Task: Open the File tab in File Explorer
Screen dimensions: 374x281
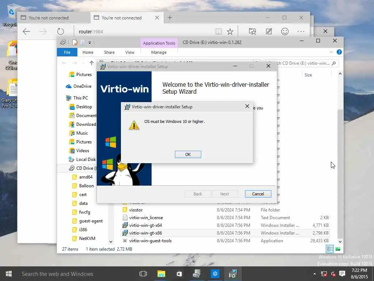Action: (x=67, y=52)
